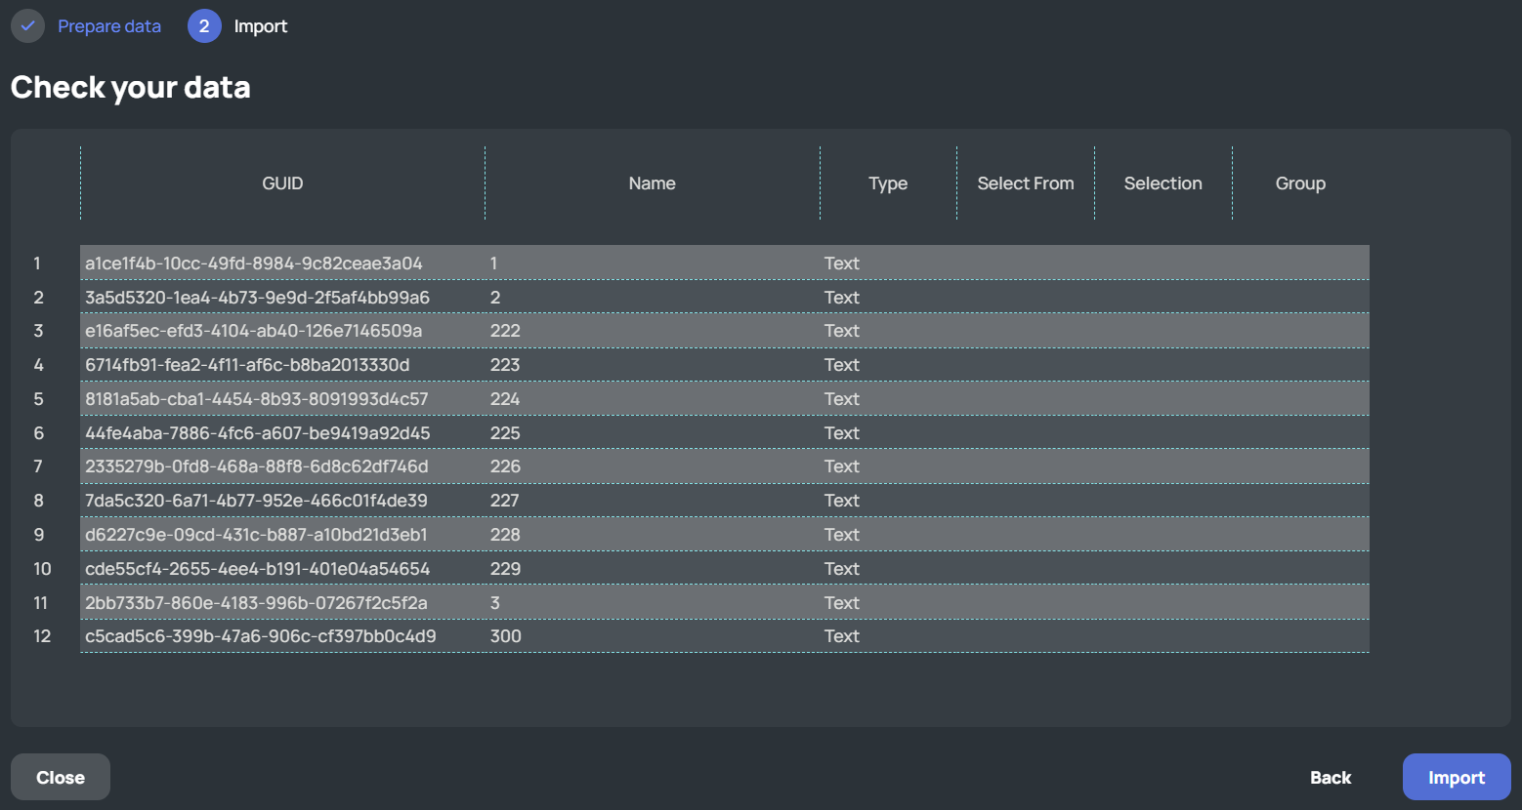The height and width of the screenshot is (810, 1522).
Task: Select GUID a1ce1f4b-10cc-49fd-8984-9c82ceae3a04 cell
Action: 254,263
